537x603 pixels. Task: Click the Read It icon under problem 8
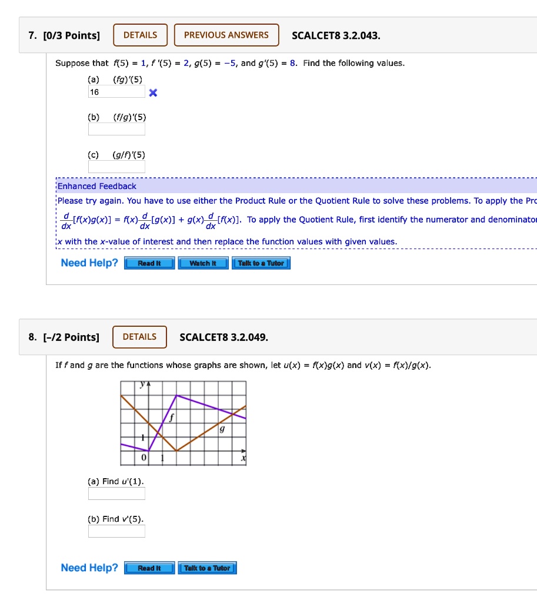point(149,568)
